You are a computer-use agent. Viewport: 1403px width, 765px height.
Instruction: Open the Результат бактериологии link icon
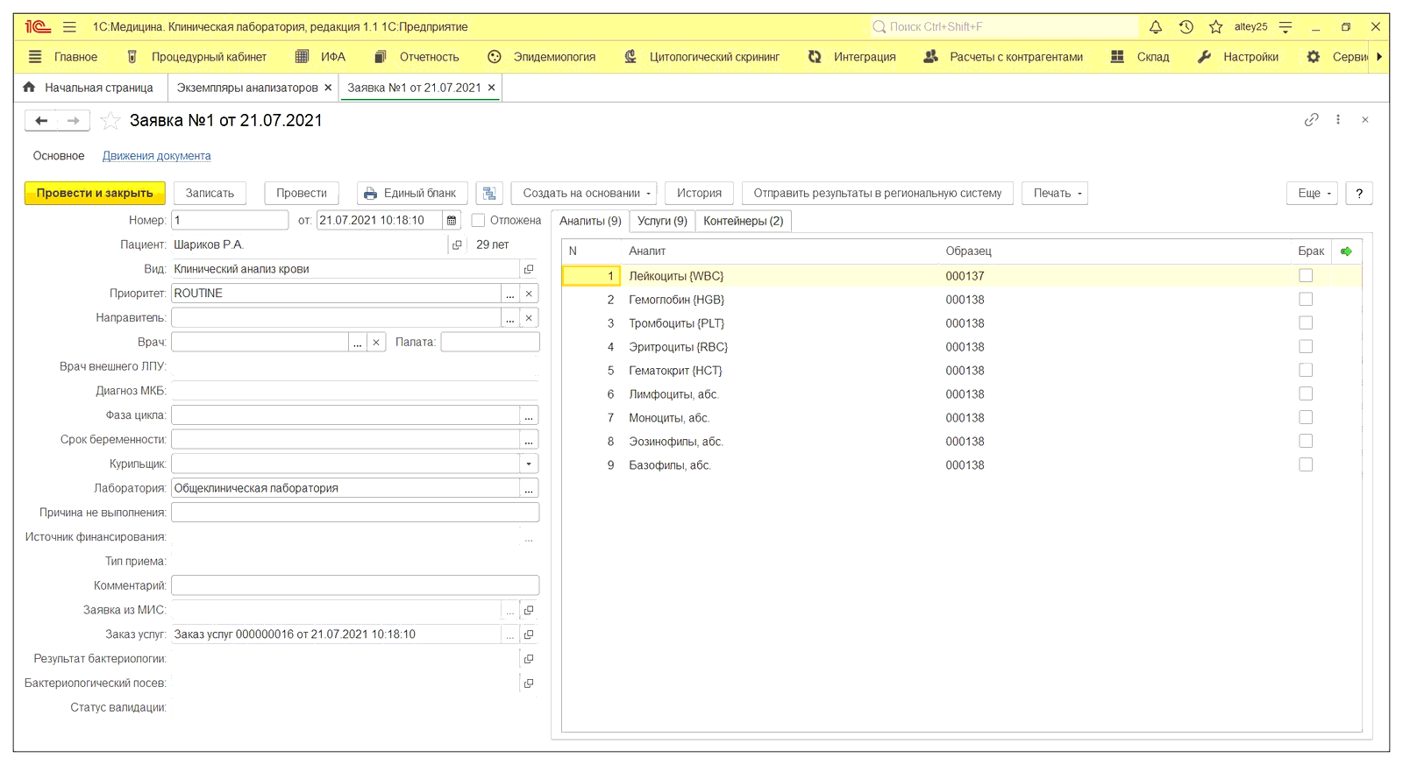529,659
